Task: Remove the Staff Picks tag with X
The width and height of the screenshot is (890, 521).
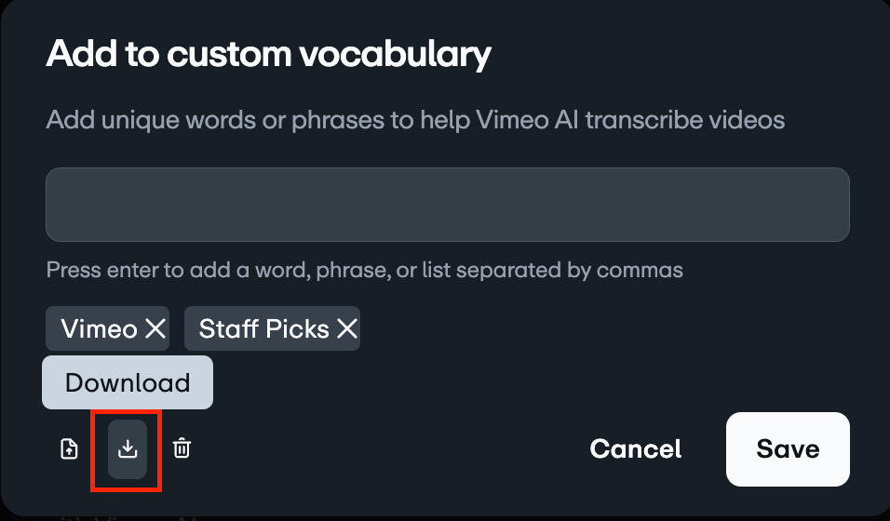Action: click(346, 328)
